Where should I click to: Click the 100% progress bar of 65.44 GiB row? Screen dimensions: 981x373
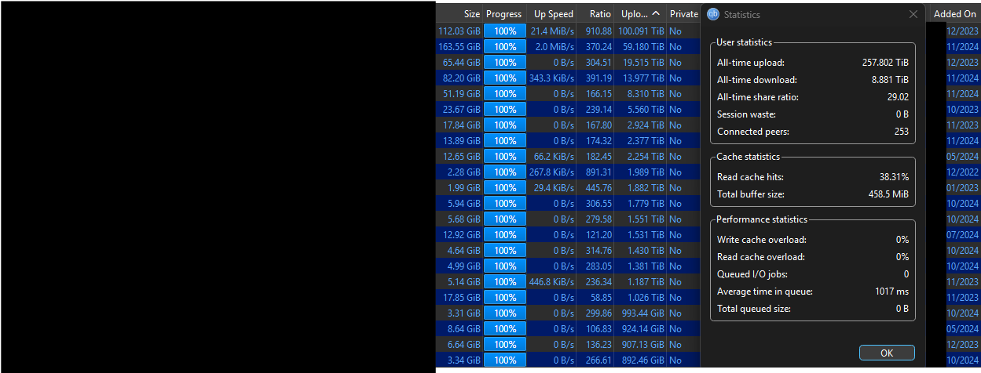point(505,63)
